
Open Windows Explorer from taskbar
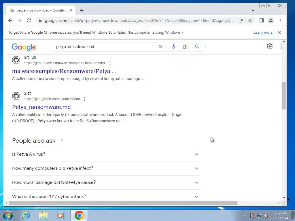point(44,216)
